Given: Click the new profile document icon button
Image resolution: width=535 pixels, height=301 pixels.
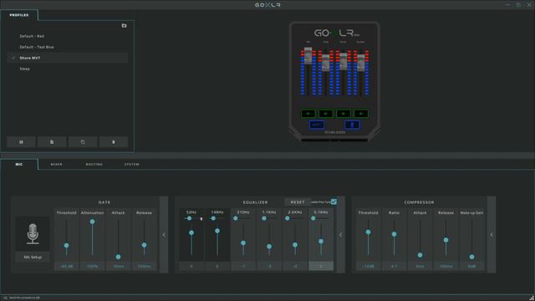Looking at the screenshot, I should [x=52, y=142].
